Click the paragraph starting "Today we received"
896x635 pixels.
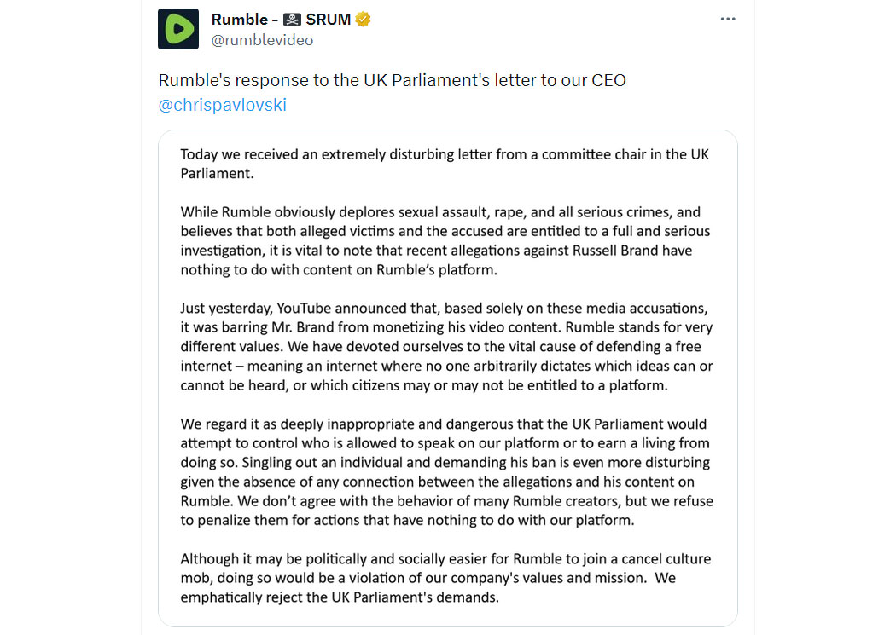pyautogui.click(x=445, y=164)
